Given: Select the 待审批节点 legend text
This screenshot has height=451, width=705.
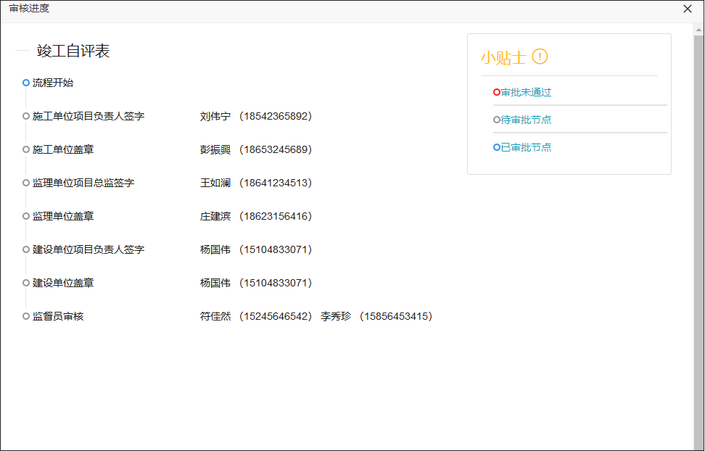Looking at the screenshot, I should 526,120.
